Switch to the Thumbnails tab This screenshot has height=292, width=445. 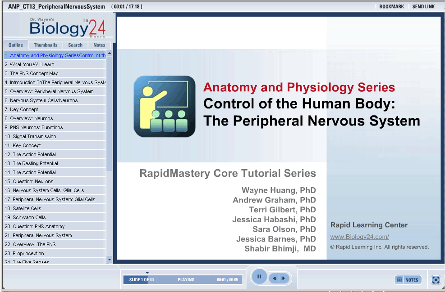(x=46, y=45)
